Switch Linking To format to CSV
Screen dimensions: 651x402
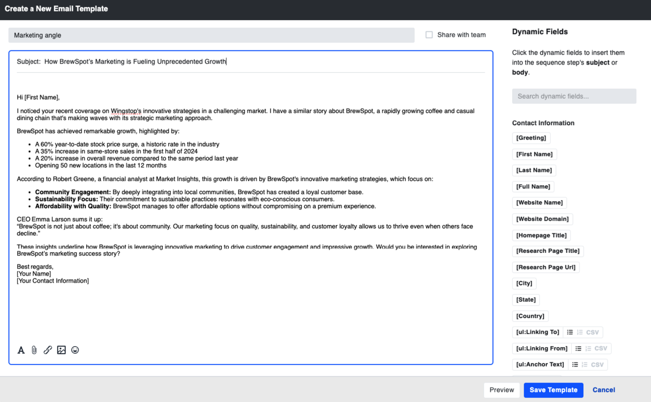point(592,332)
